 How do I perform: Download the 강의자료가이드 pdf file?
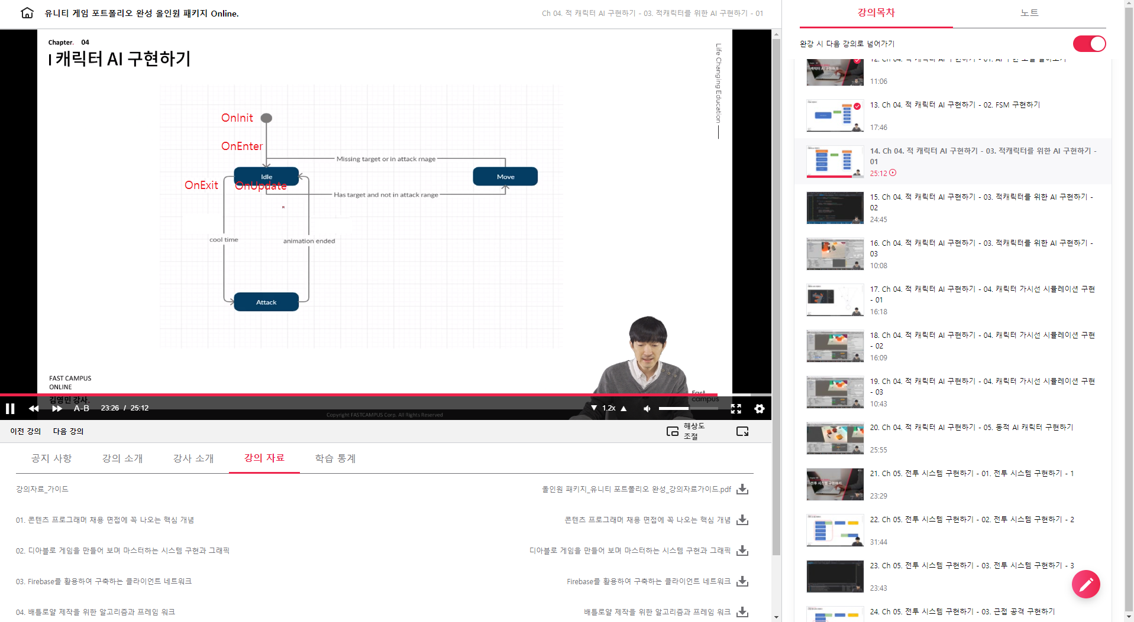click(742, 489)
